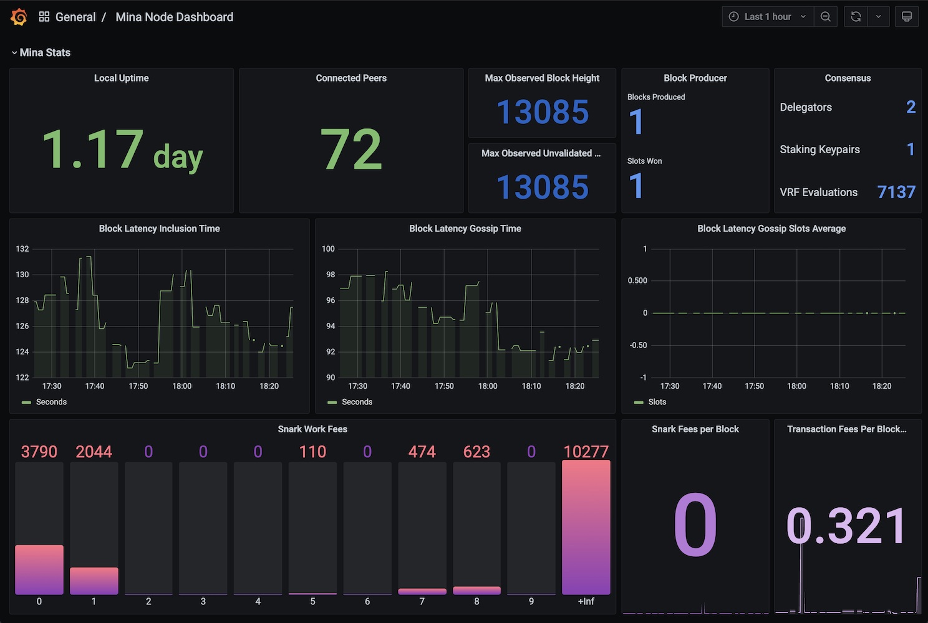Open the General folder breadcrumb

(x=75, y=17)
